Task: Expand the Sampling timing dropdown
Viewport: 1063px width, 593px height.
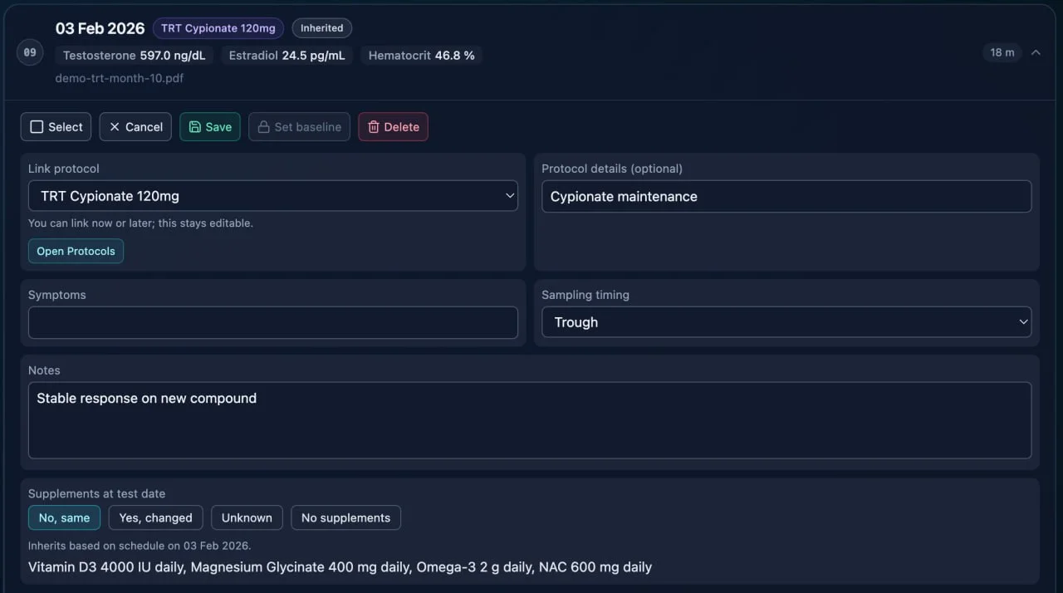Action: [786, 322]
